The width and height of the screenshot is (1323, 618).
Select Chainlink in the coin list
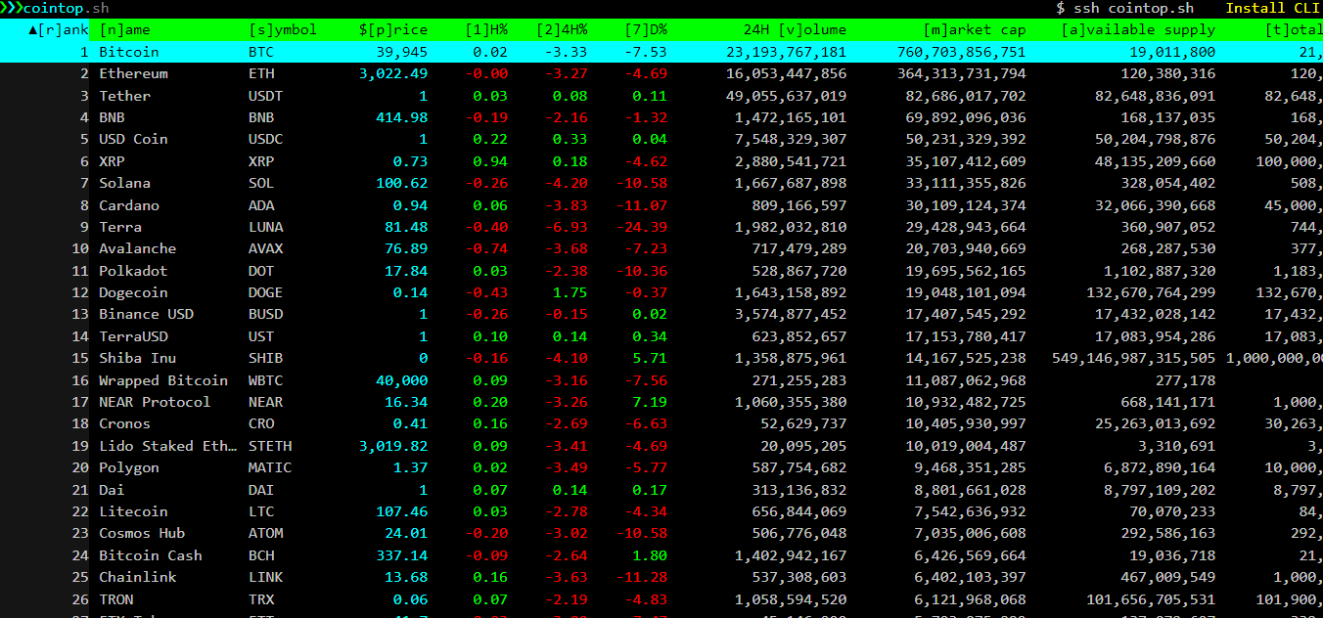click(137, 577)
